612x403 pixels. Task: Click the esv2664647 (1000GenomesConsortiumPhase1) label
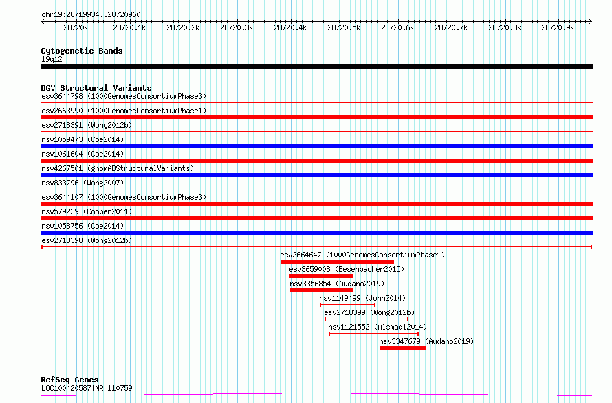[x=362, y=255]
